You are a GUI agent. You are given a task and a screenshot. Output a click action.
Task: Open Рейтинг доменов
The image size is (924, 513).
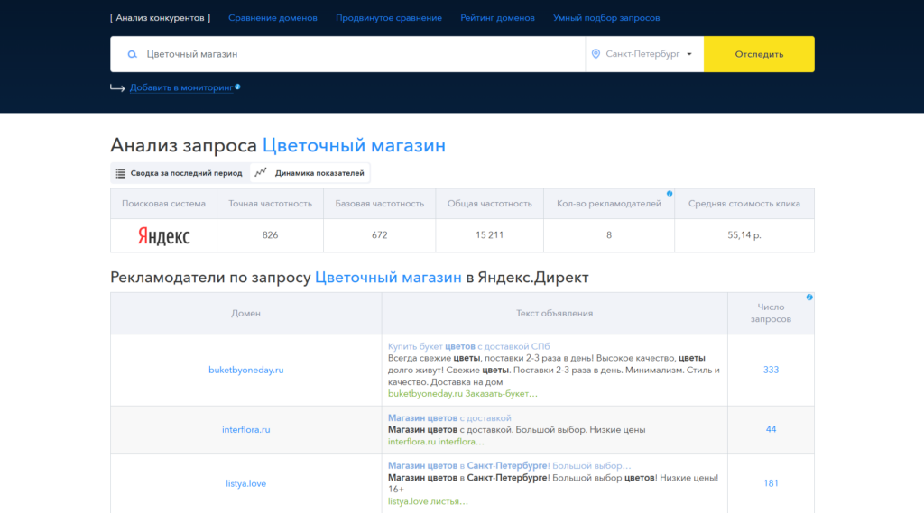497,18
